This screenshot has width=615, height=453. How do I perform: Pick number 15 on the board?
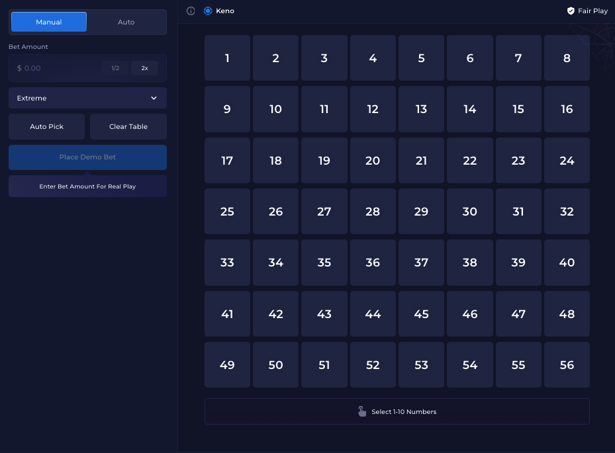pyautogui.click(x=518, y=109)
